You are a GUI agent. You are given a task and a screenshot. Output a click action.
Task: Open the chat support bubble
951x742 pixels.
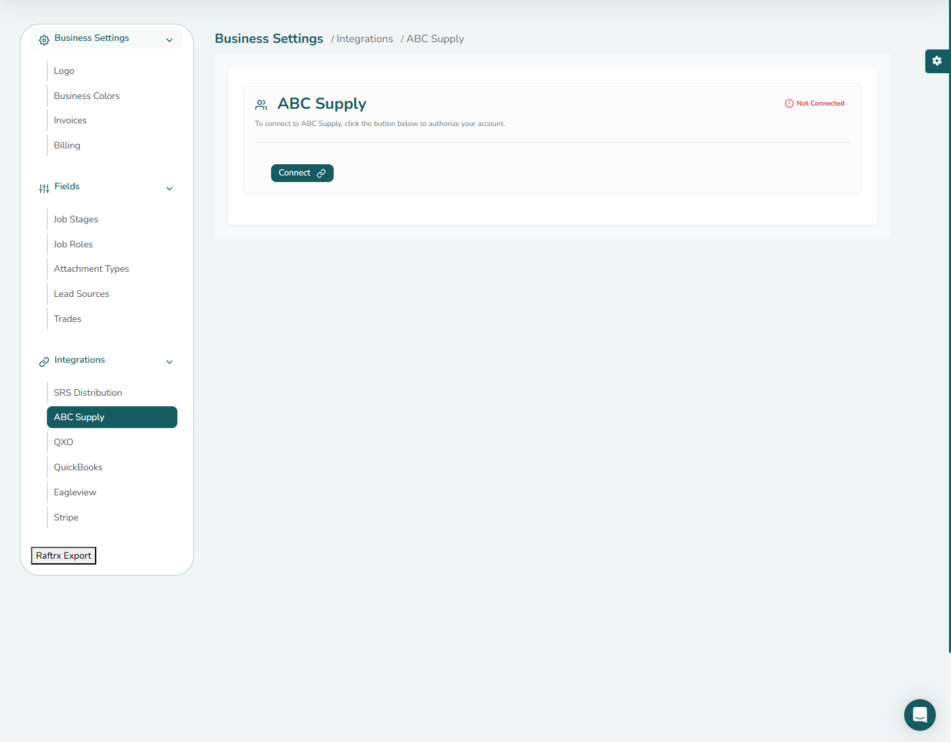[x=919, y=714]
